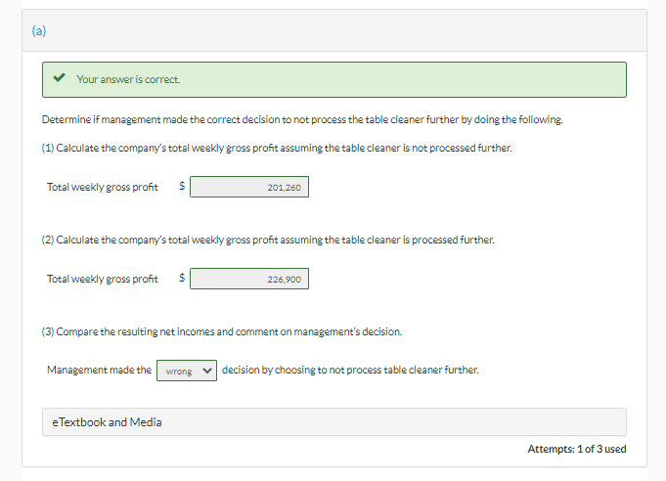Click the step (1) instruction about not processed further
This screenshot has width=666, height=481.
277,148
